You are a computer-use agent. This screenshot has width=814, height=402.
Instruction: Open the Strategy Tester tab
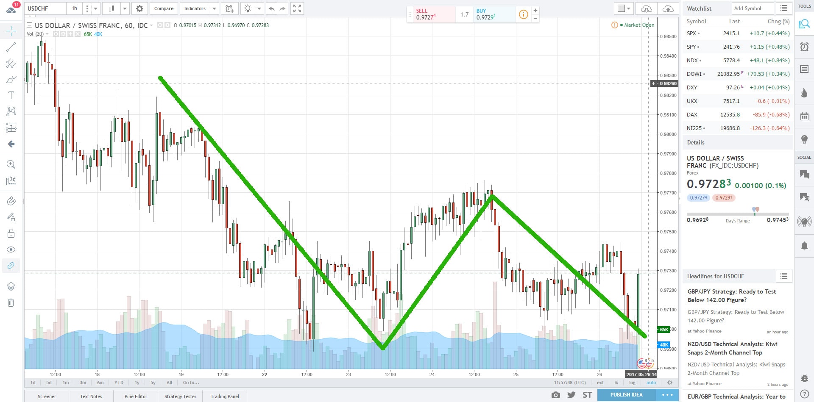pos(180,396)
